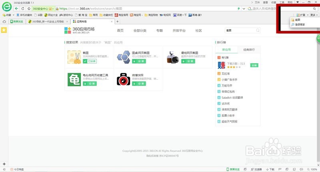The width and height of the screenshot is (320, 172).
Task: Click the browser search box magnifier
Action: pos(314,8)
